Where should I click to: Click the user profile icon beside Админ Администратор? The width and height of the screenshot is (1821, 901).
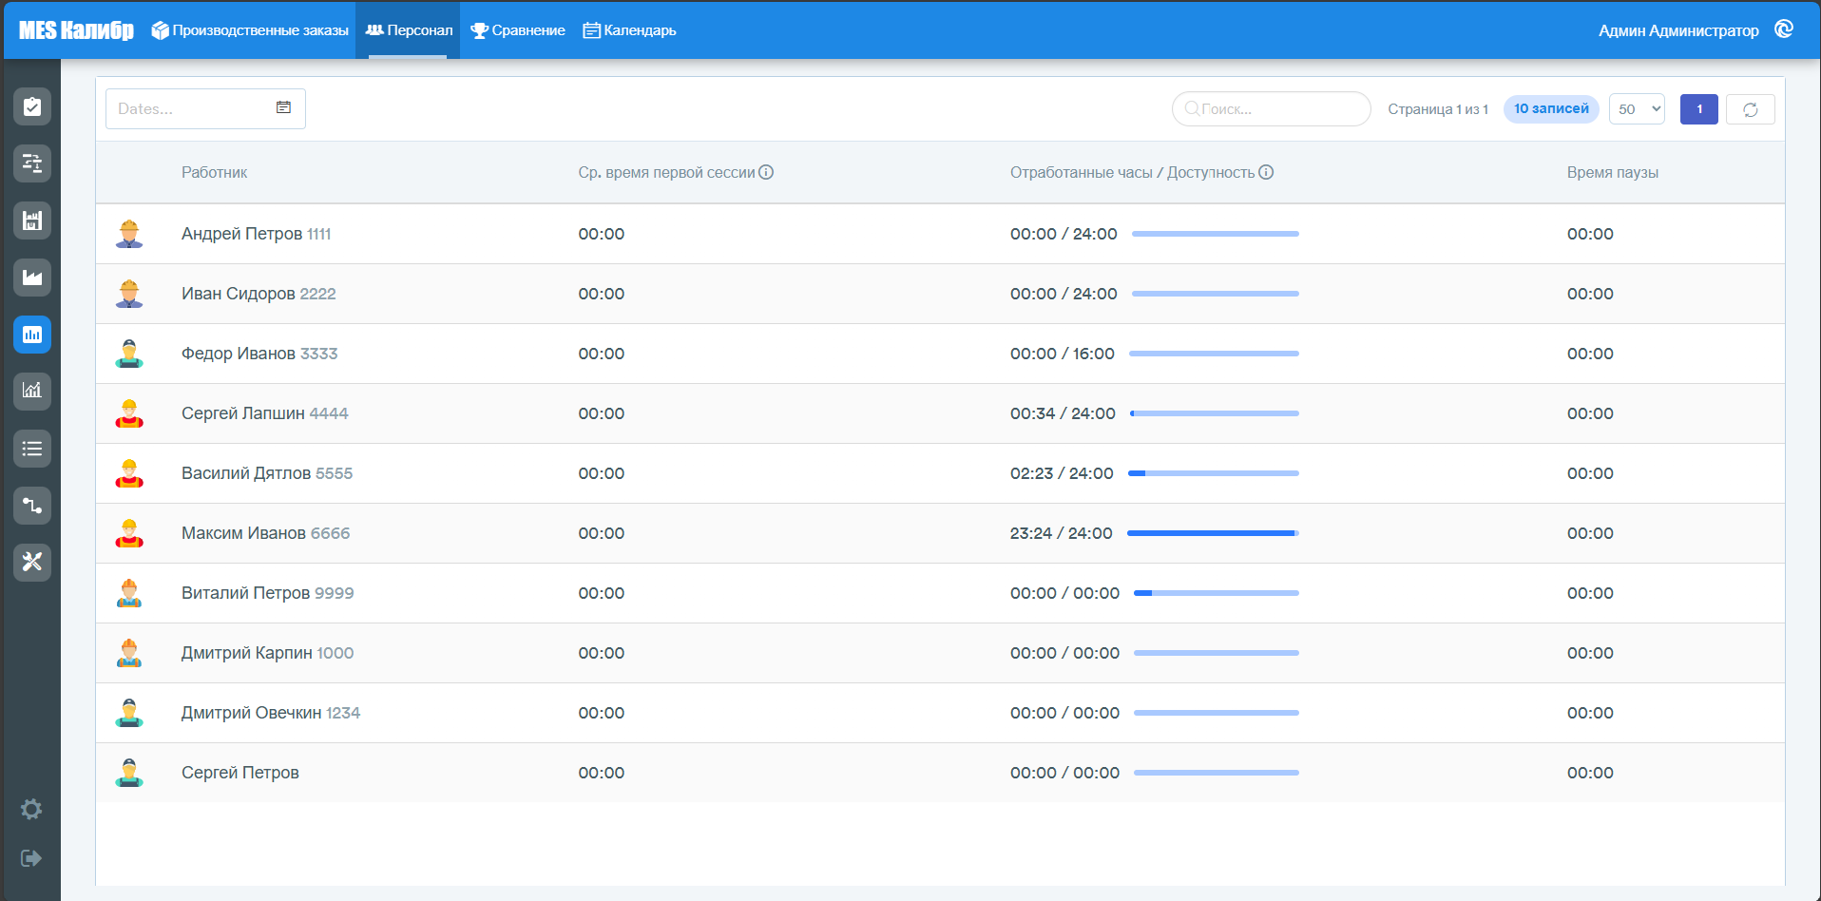tap(1784, 29)
